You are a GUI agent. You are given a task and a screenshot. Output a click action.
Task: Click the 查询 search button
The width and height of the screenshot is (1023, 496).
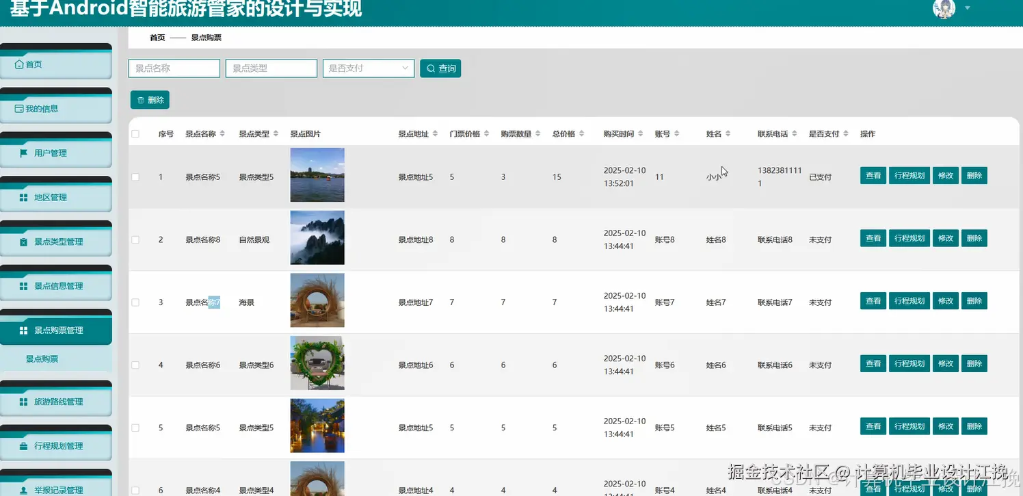440,68
